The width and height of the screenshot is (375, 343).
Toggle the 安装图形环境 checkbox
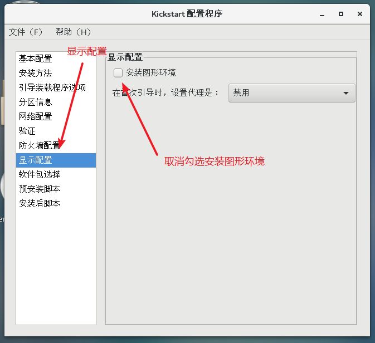(118, 72)
